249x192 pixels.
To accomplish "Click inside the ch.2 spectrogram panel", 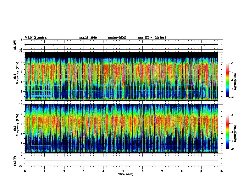I will pyautogui.click(x=121, y=129).
